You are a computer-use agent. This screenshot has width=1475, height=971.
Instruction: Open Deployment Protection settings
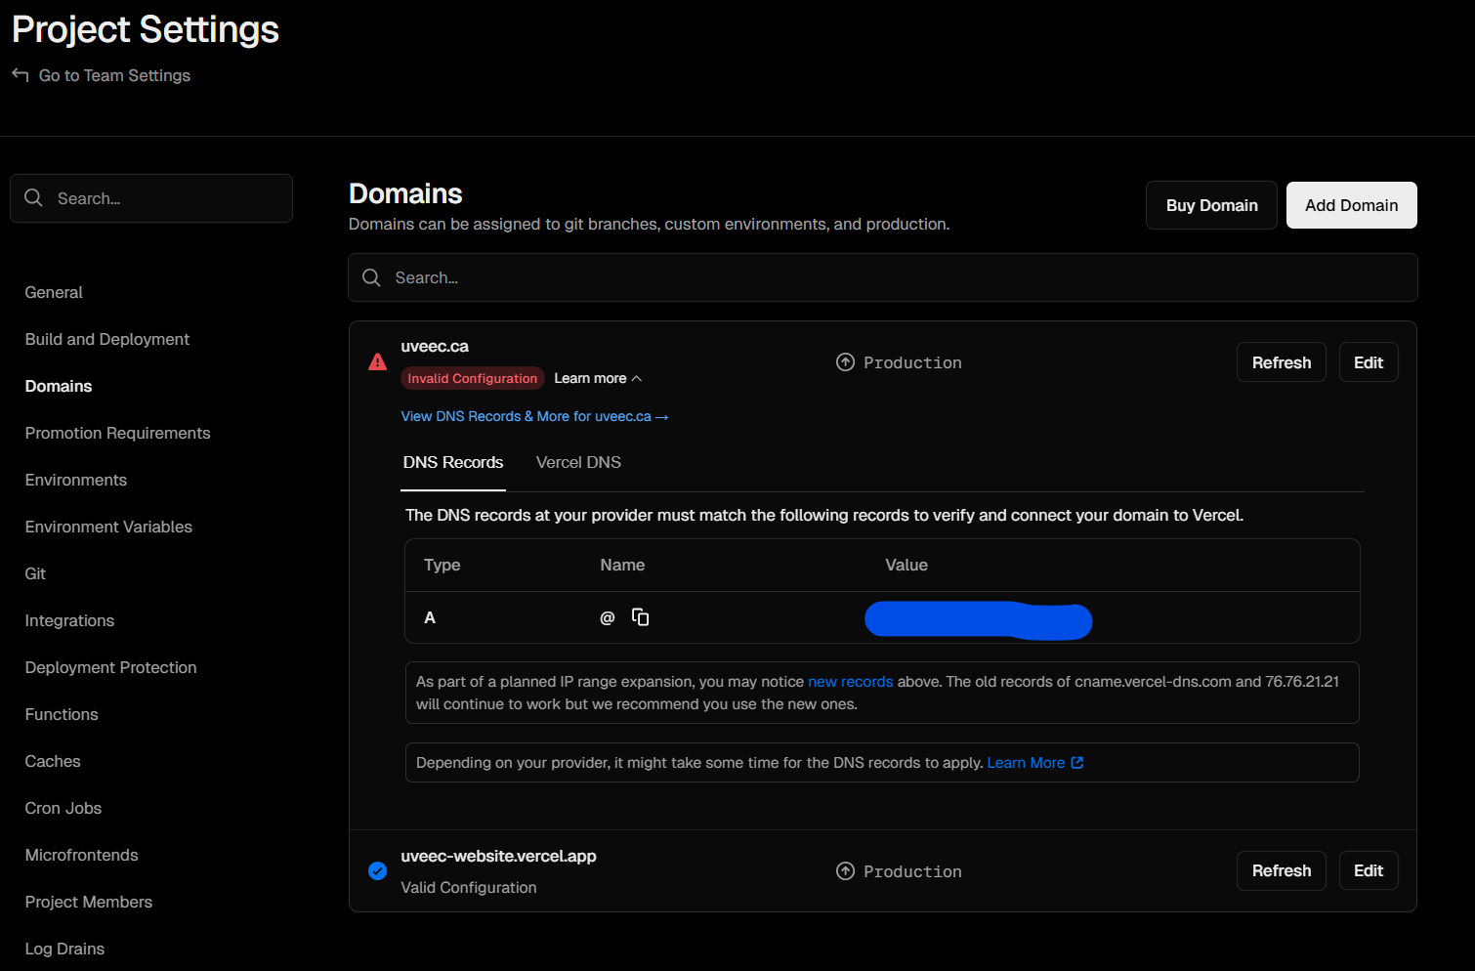click(111, 668)
